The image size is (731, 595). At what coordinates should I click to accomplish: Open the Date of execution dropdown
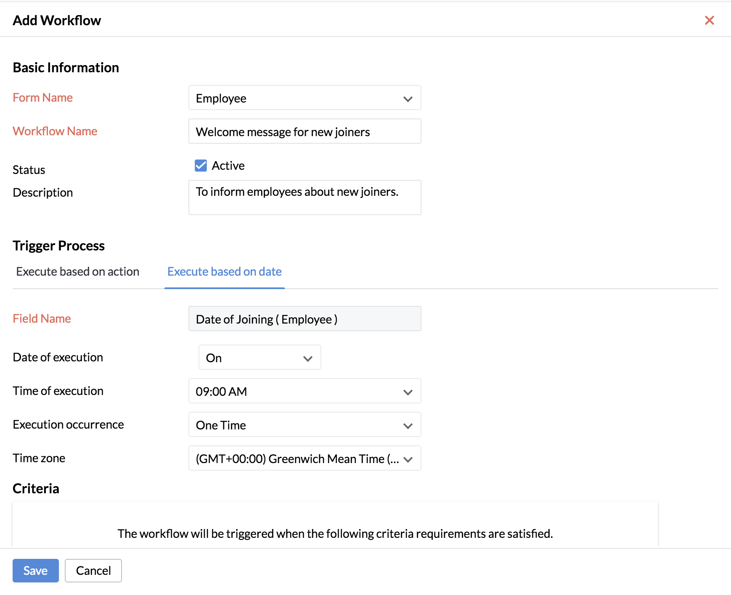coord(260,357)
